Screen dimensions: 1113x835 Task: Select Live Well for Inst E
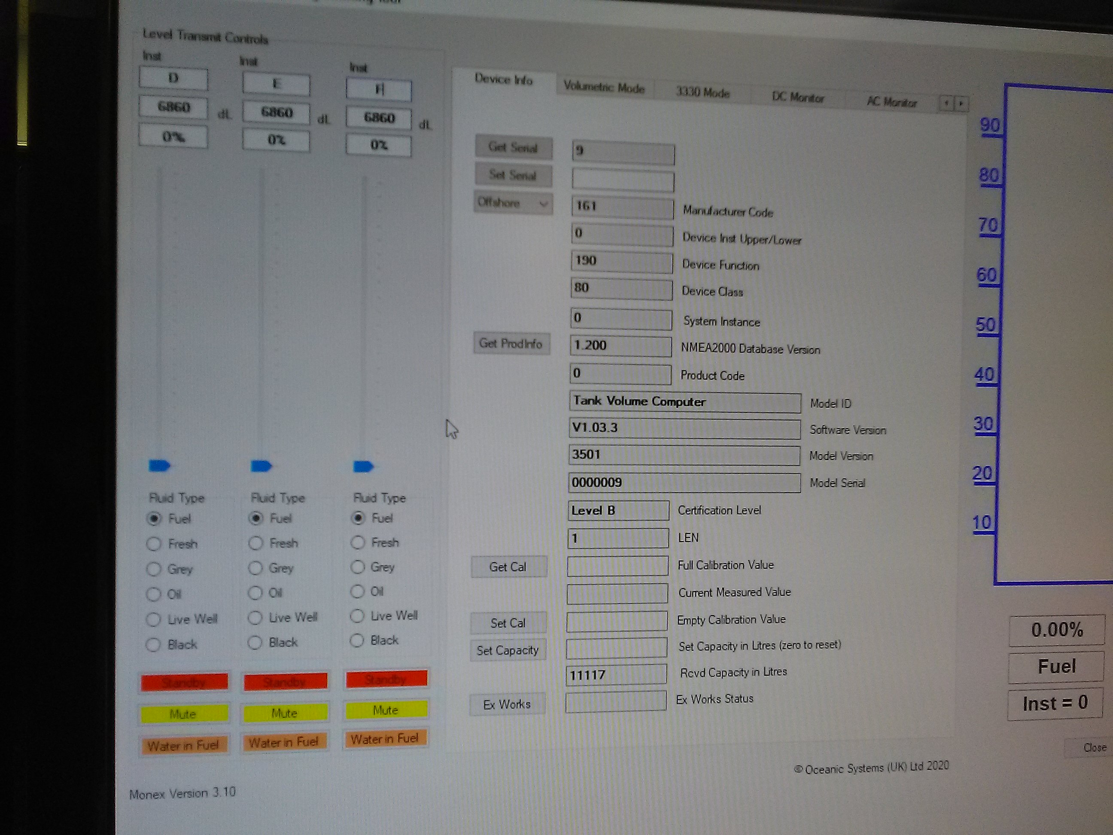point(255,617)
